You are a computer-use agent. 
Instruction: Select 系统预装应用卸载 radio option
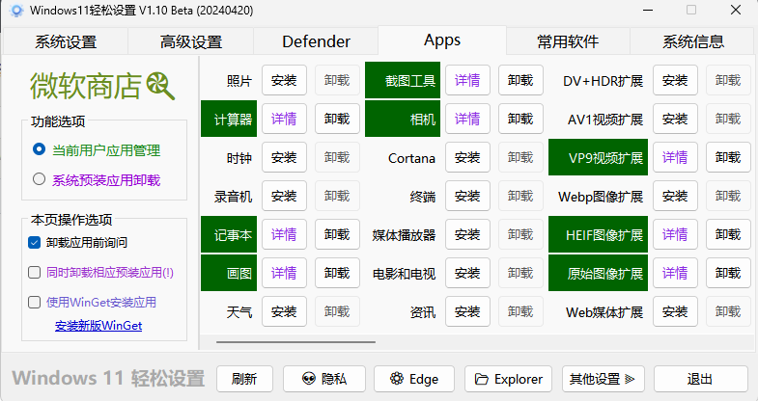pyautogui.click(x=39, y=179)
